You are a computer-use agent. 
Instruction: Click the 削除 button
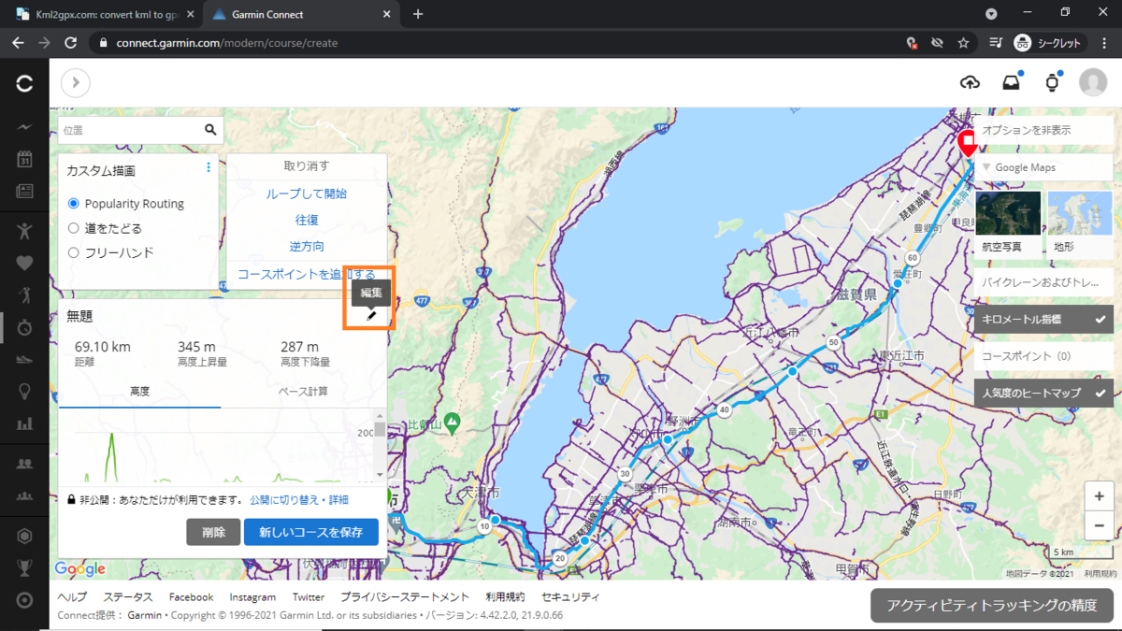point(213,532)
